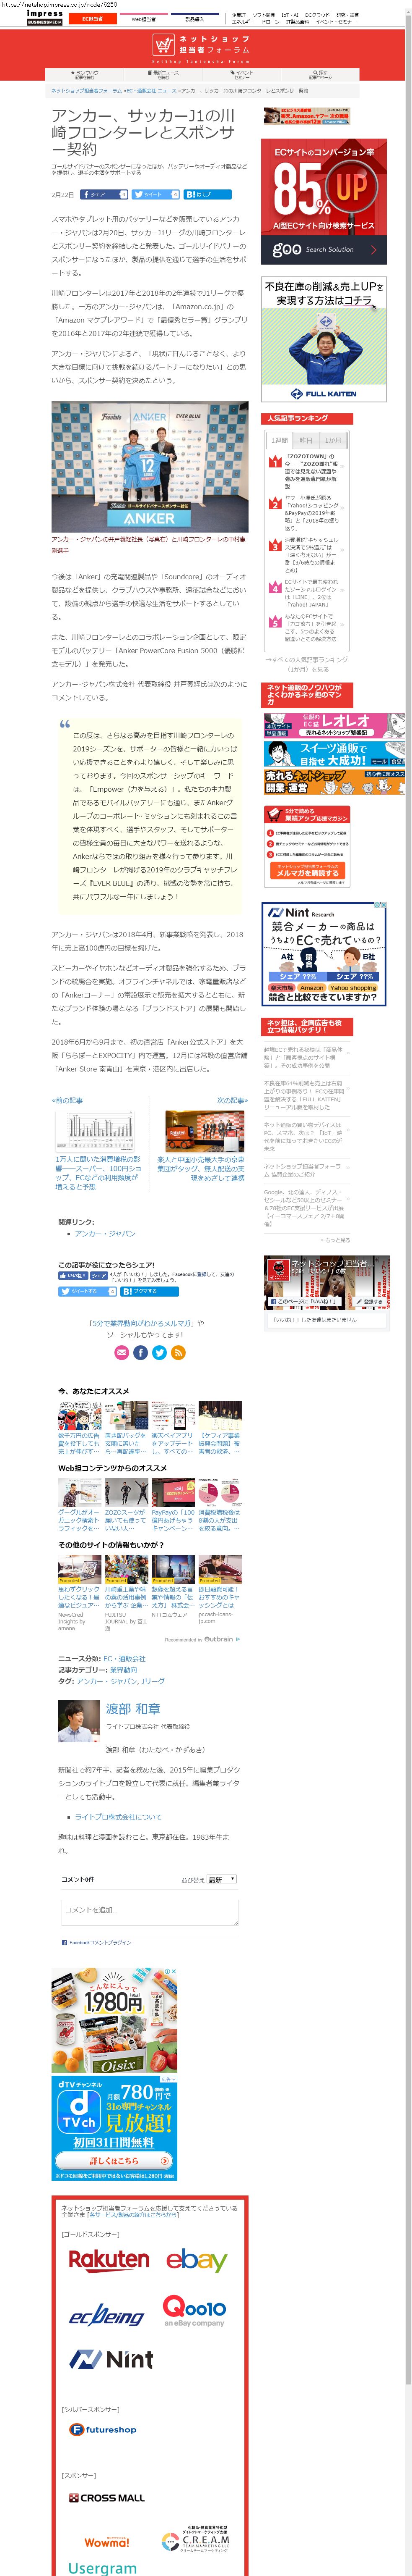Open the 業界動向 category link
Image resolution: width=412 pixels, height=2576 pixels.
[x=124, y=1670]
